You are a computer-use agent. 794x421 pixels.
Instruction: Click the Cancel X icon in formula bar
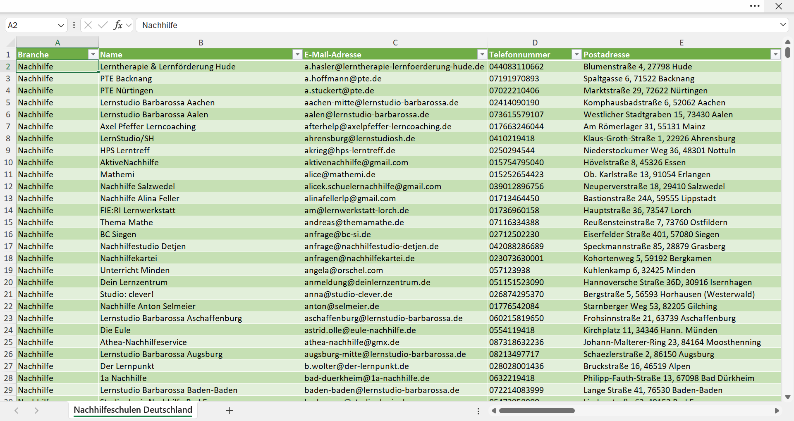point(88,25)
